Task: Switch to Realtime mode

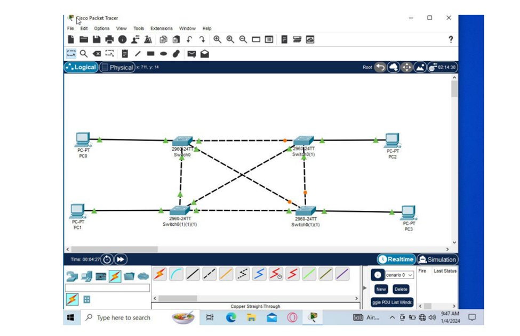Action: click(x=397, y=259)
